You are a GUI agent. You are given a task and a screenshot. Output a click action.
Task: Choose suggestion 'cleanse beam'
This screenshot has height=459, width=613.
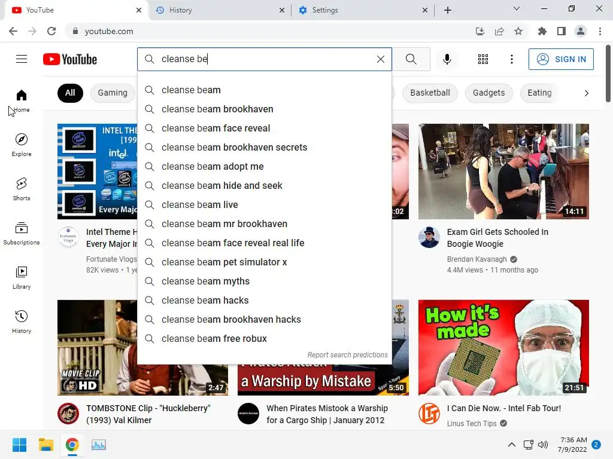click(x=265, y=90)
